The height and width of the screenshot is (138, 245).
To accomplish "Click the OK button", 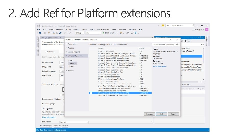I will point(161,114).
